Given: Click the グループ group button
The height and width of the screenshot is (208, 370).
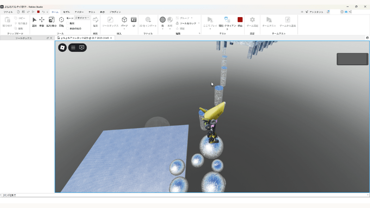Looking at the screenshot, I should tap(182, 18).
